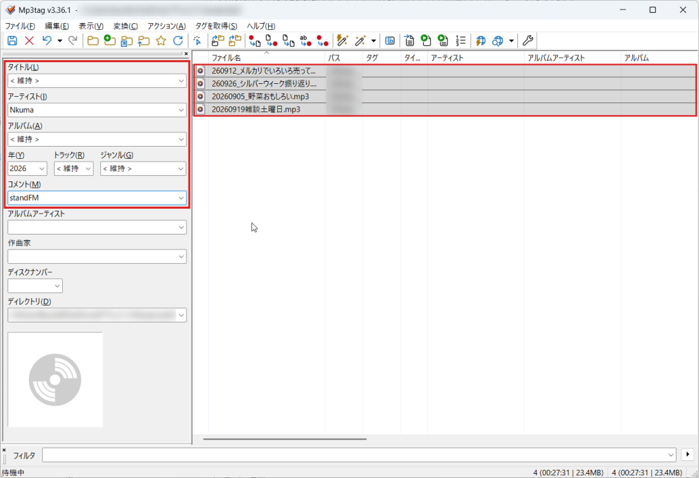The image size is (699, 478).
Task: Open the コメント dropdown showing standFM
Action: click(181, 198)
